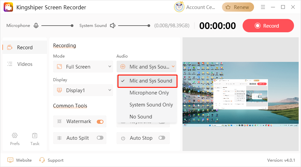Click the desktop preview thumbnail
Image resolution: width=301 pixels, height=167 pixels.
pyautogui.click(x=241, y=94)
